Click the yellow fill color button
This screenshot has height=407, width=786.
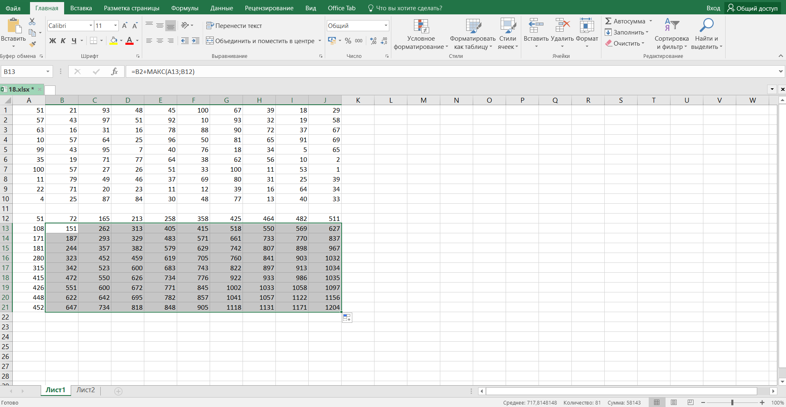113,41
